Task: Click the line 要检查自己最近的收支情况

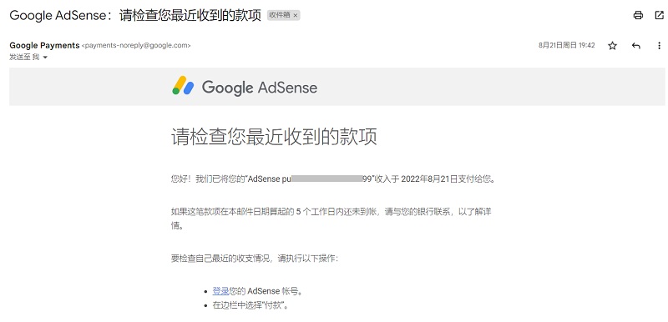Action: pos(255,259)
